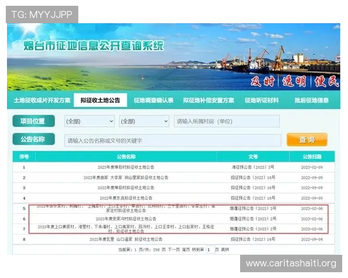Open row 2 announcement 2022年度曲家 大李家
The image size is (348, 278).
coord(126,178)
